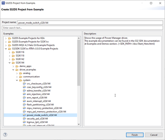Select the mpu_pal_memory_protection_s32k144 project icon

25,111
